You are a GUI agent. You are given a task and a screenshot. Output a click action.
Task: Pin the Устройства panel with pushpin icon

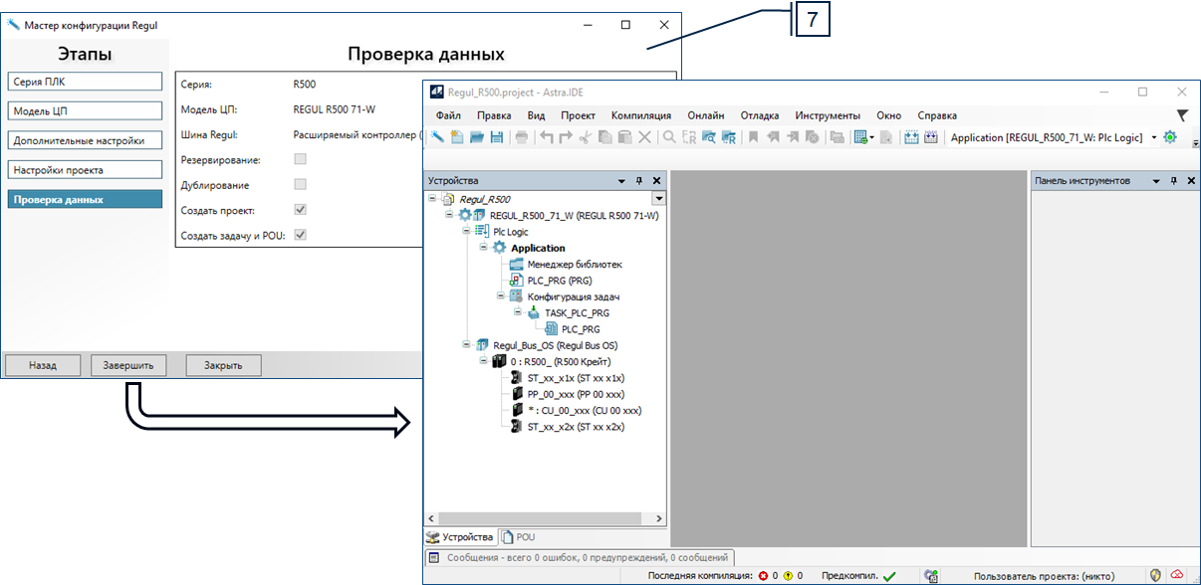(x=639, y=181)
